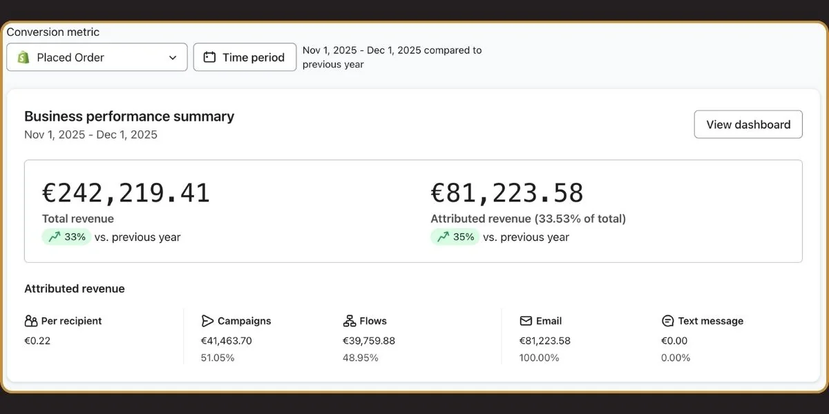Click the Per recipient value €0.22
This screenshot has width=829, height=414.
[37, 341]
